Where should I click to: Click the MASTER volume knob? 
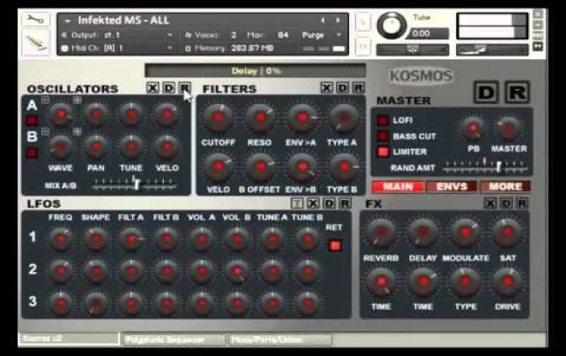pyautogui.click(x=509, y=128)
